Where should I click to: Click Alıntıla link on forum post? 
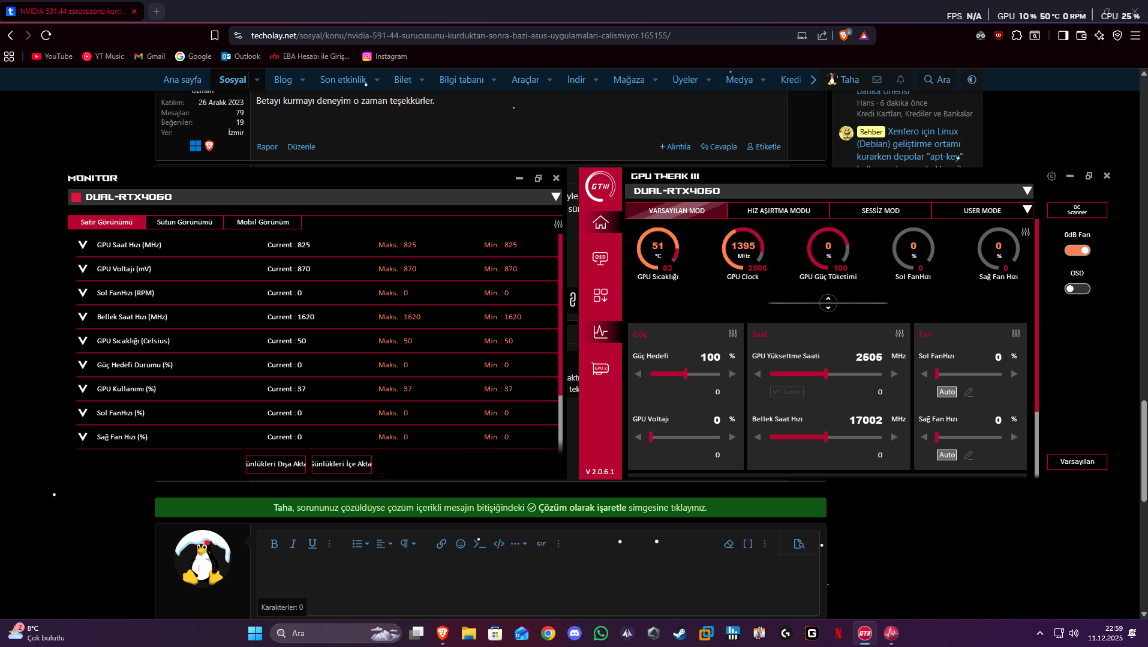[675, 147]
